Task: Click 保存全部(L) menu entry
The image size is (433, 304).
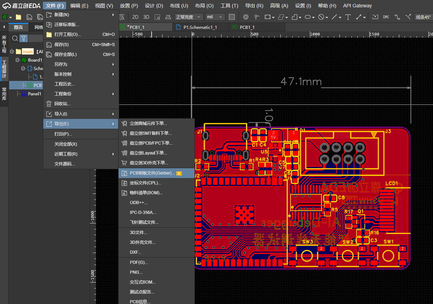Action: click(81, 55)
